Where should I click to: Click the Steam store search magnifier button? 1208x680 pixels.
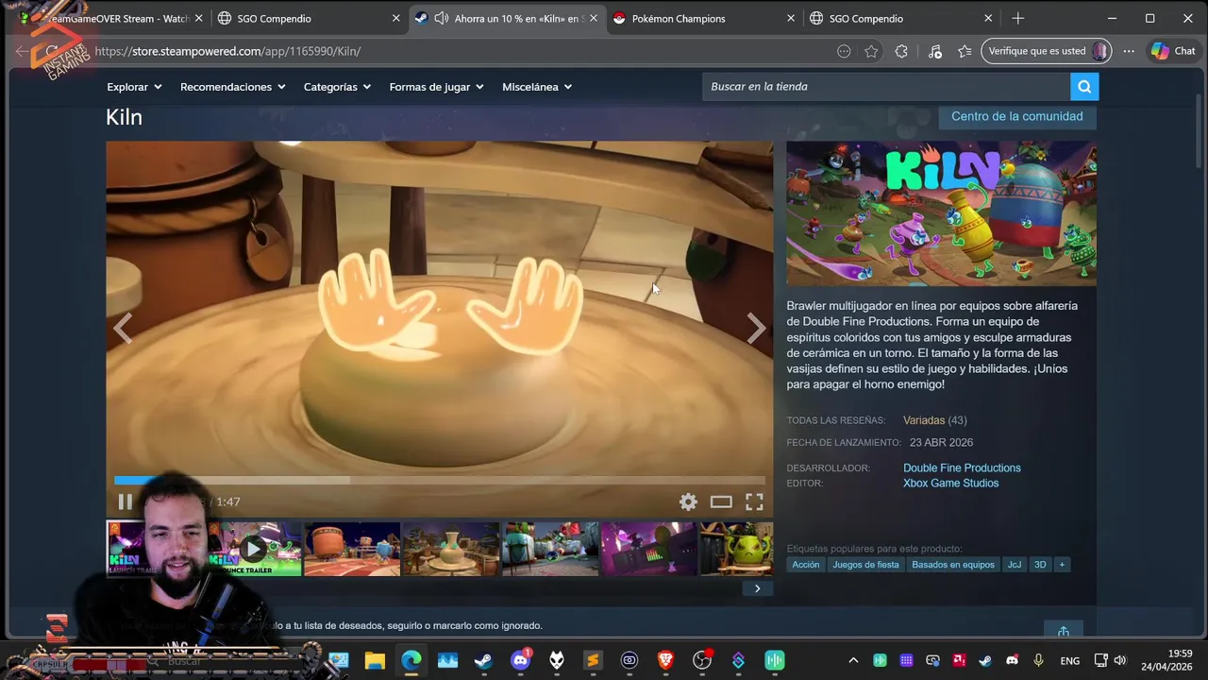pos(1084,87)
